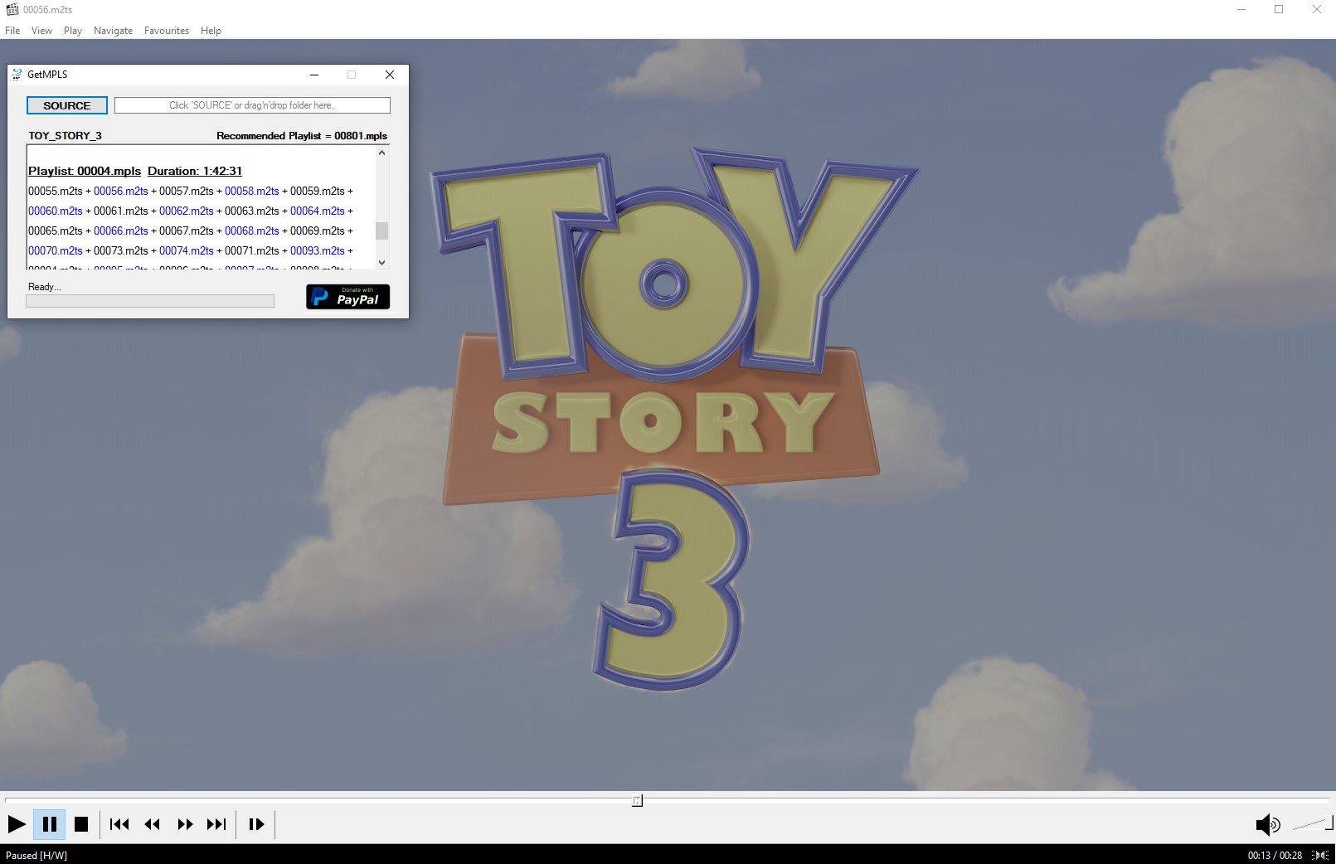The image size is (1336, 864).
Task: Open the File menu
Action: [x=12, y=31]
